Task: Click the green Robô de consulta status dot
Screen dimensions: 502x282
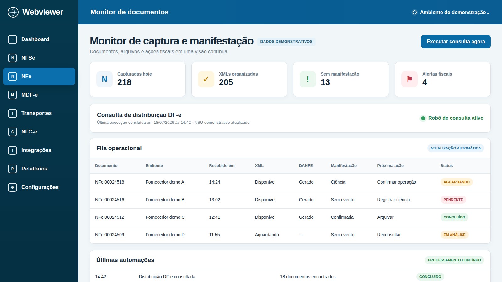Action: pyautogui.click(x=423, y=118)
